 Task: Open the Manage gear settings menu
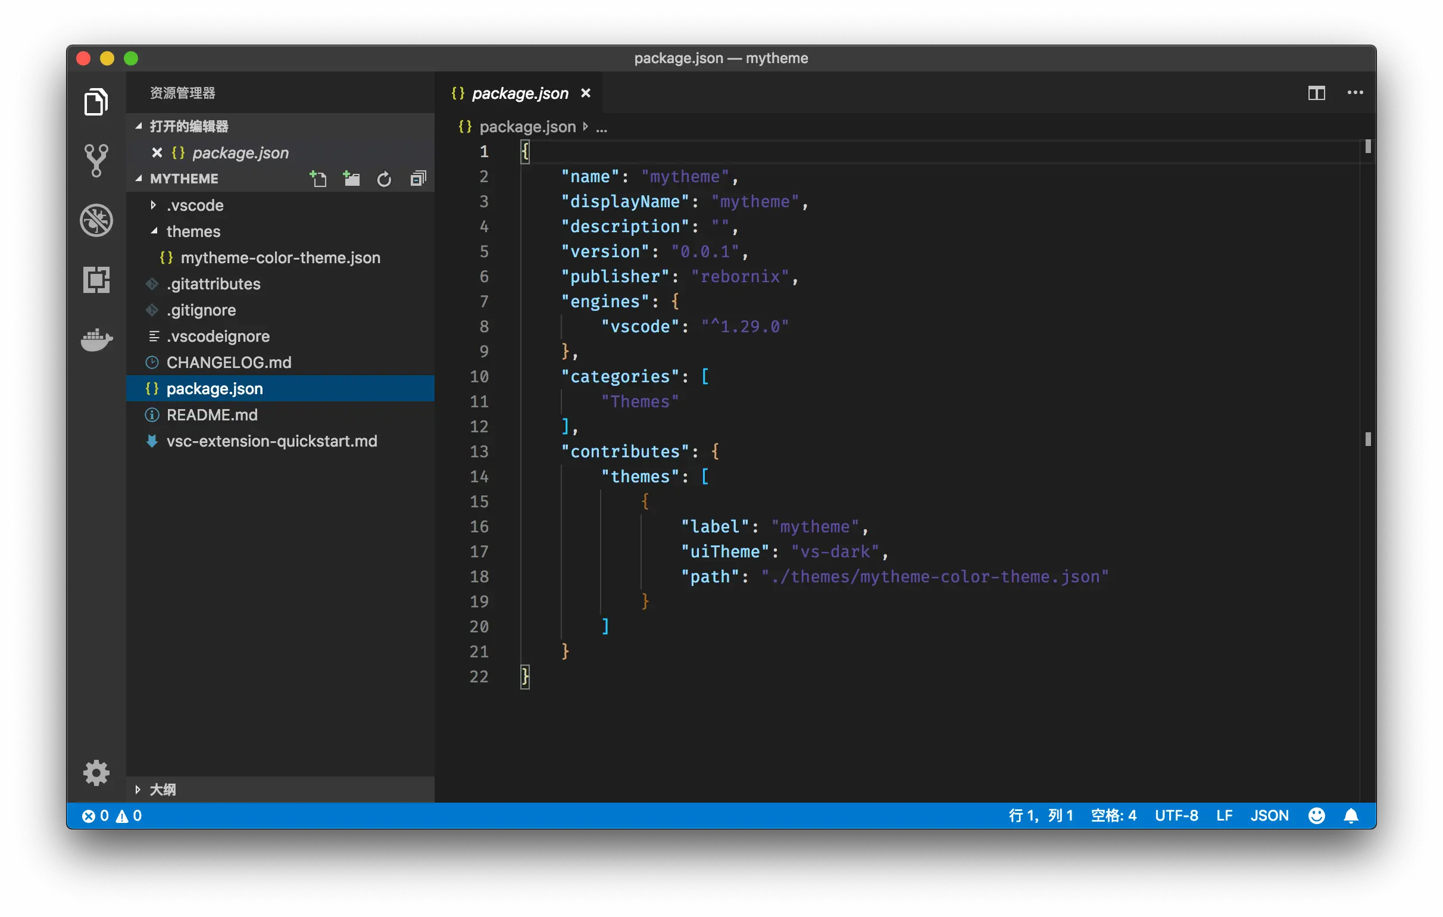[96, 772]
